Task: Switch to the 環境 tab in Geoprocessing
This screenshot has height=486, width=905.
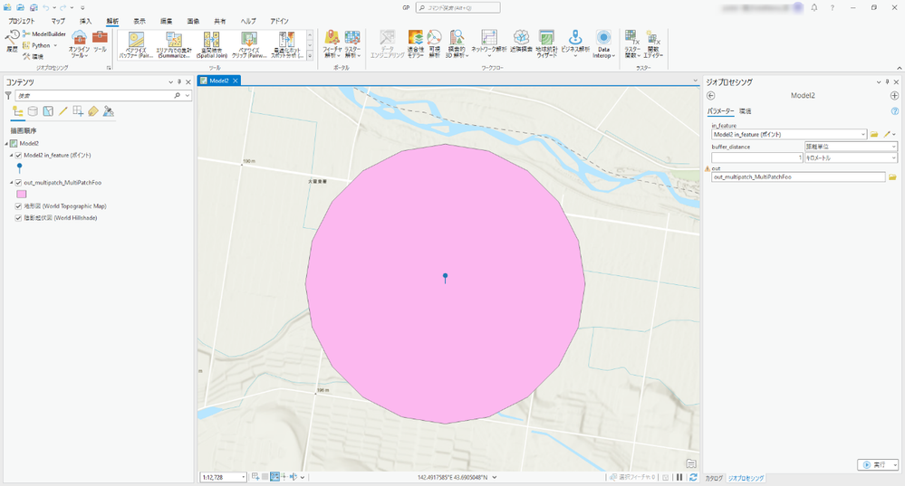Action: pos(745,110)
